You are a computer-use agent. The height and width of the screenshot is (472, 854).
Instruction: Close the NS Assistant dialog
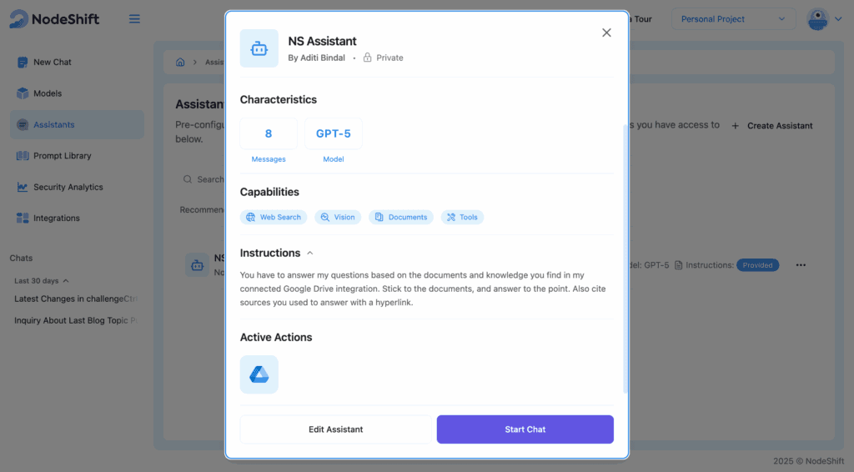[606, 33]
